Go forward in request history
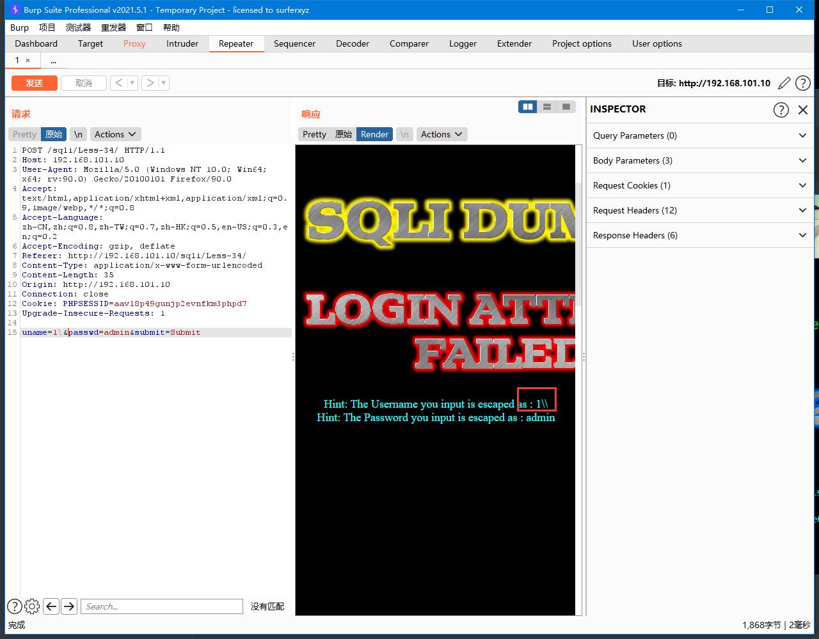 (x=150, y=82)
